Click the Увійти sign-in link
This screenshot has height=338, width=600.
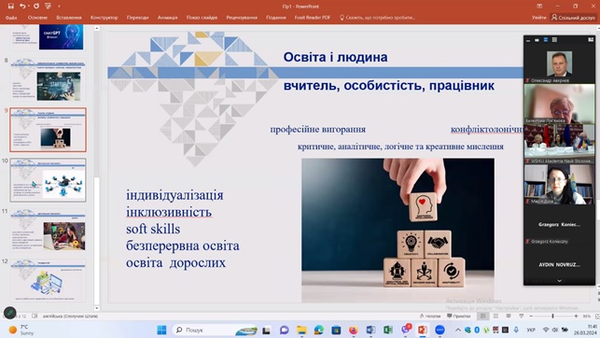(x=538, y=18)
